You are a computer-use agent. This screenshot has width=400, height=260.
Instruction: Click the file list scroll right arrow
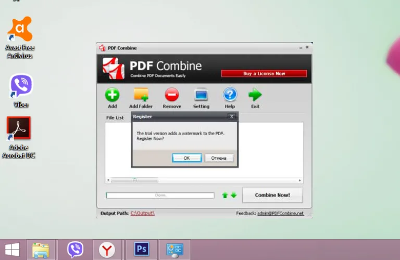click(x=300, y=180)
